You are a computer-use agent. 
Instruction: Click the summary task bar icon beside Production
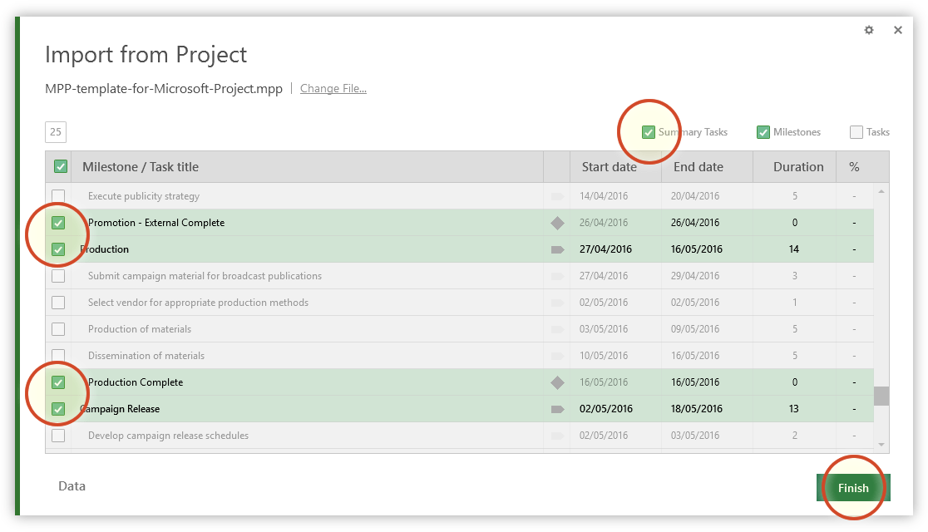[x=556, y=249]
